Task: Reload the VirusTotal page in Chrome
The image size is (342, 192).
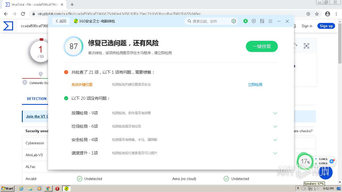Action: coord(23,14)
